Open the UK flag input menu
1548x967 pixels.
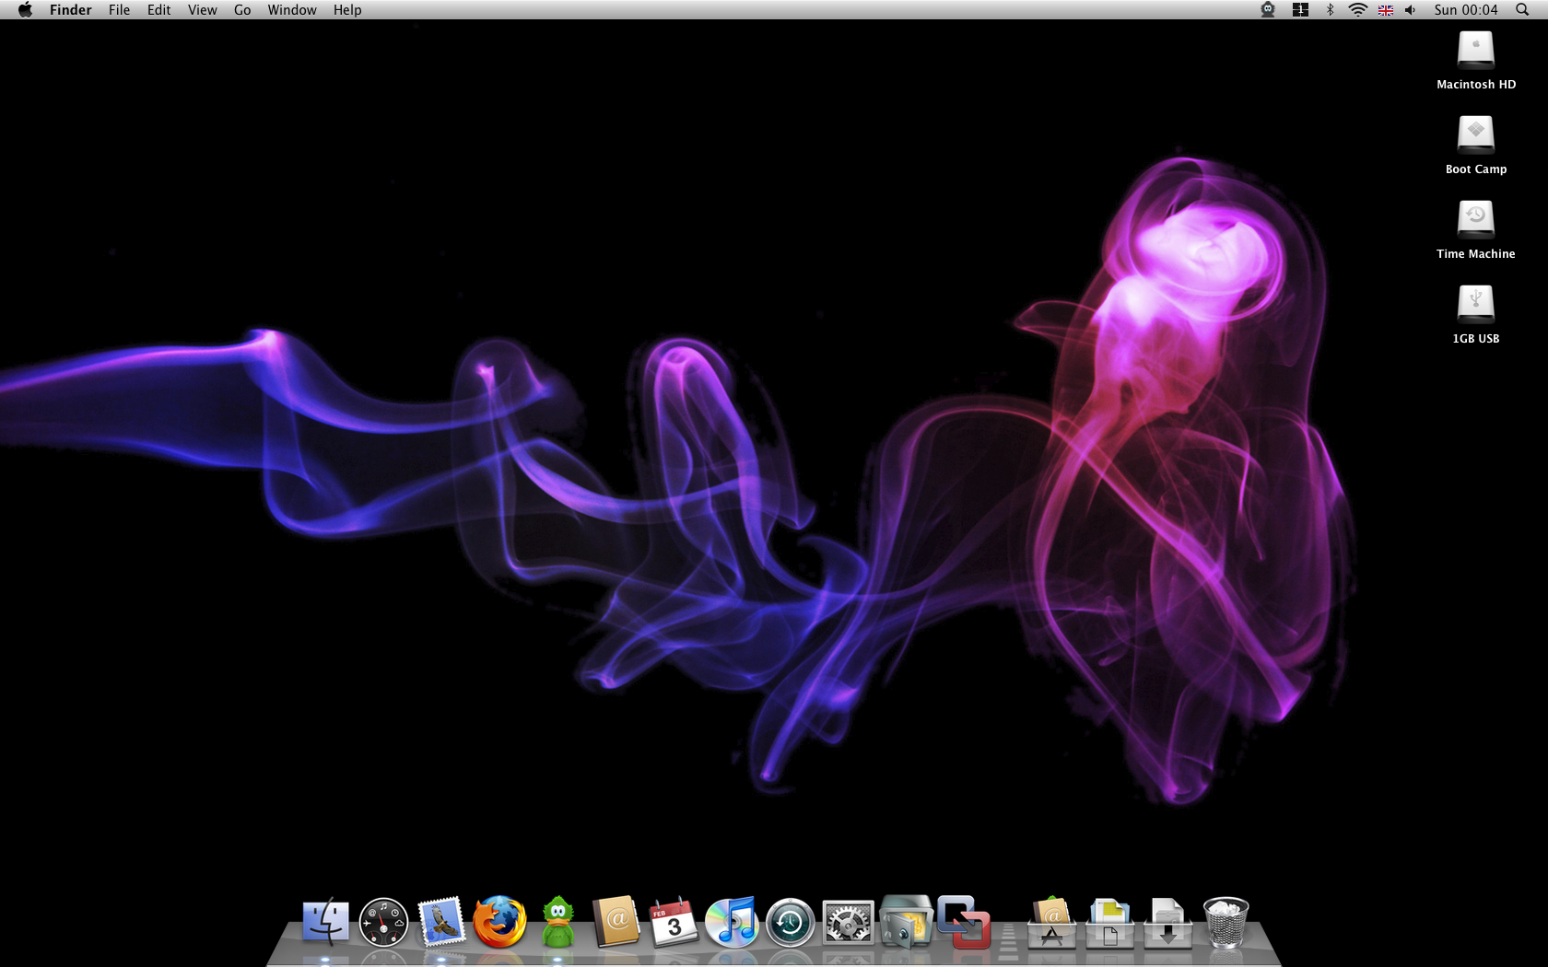tap(1385, 10)
